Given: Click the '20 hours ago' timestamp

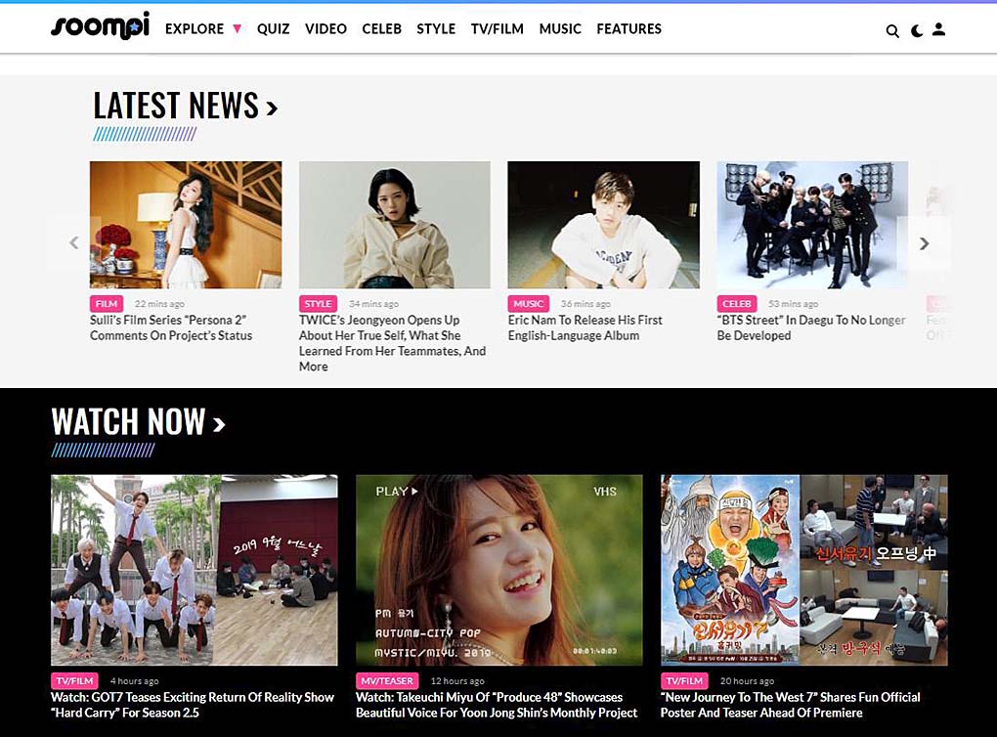Looking at the screenshot, I should pos(747,681).
